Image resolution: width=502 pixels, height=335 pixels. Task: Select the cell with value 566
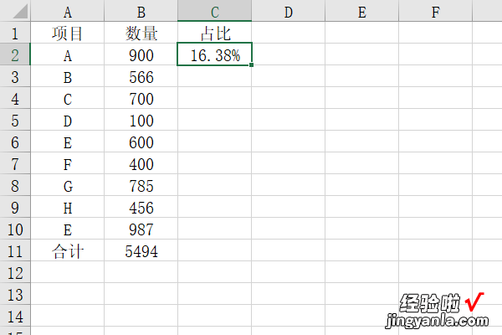coord(141,76)
